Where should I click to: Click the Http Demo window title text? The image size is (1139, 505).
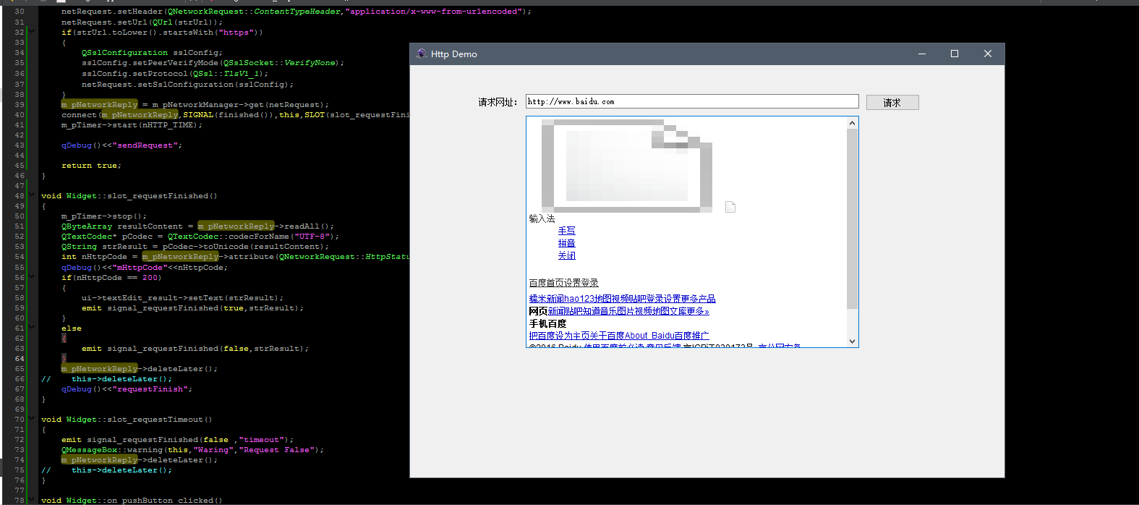coord(454,54)
